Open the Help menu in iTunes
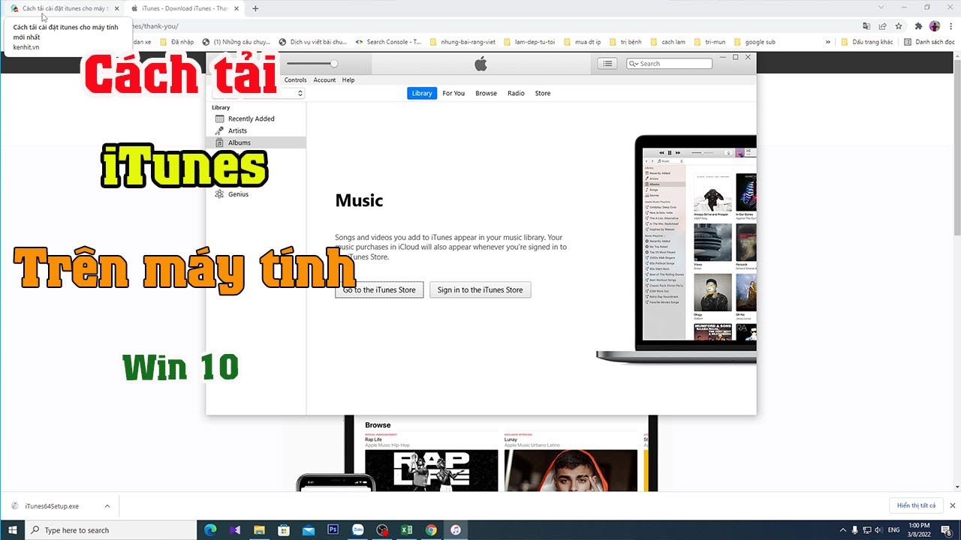The width and height of the screenshot is (961, 540). point(348,80)
